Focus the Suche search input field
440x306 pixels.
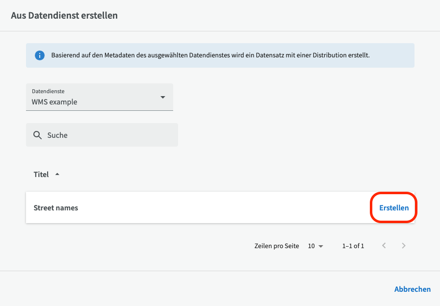108,135
